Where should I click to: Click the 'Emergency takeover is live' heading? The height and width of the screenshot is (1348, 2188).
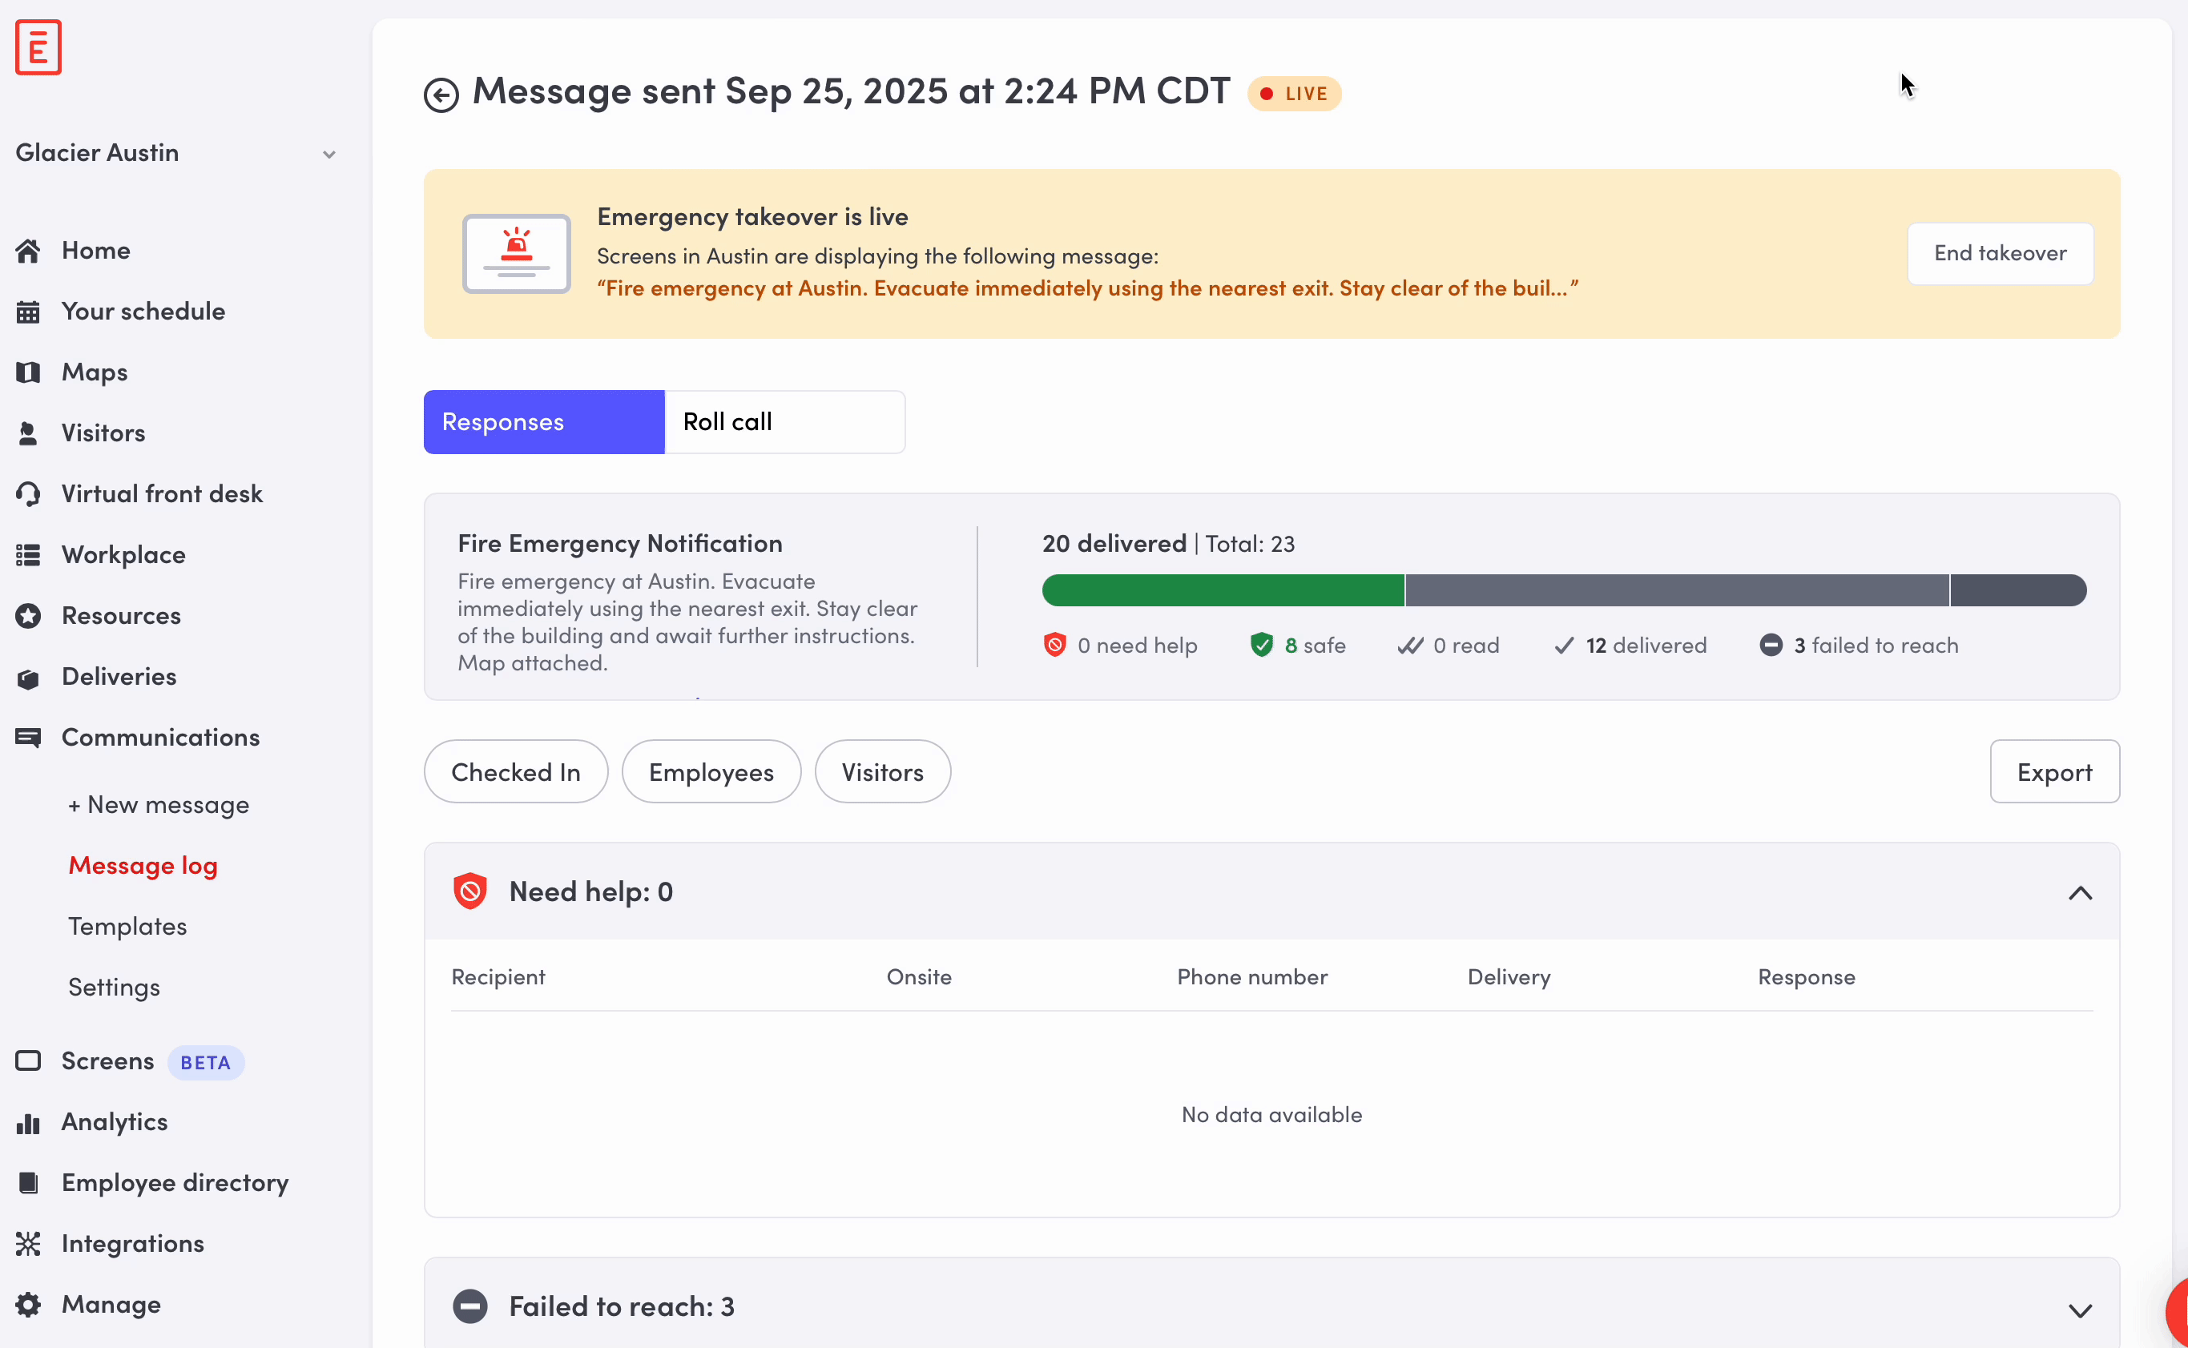[x=752, y=216]
